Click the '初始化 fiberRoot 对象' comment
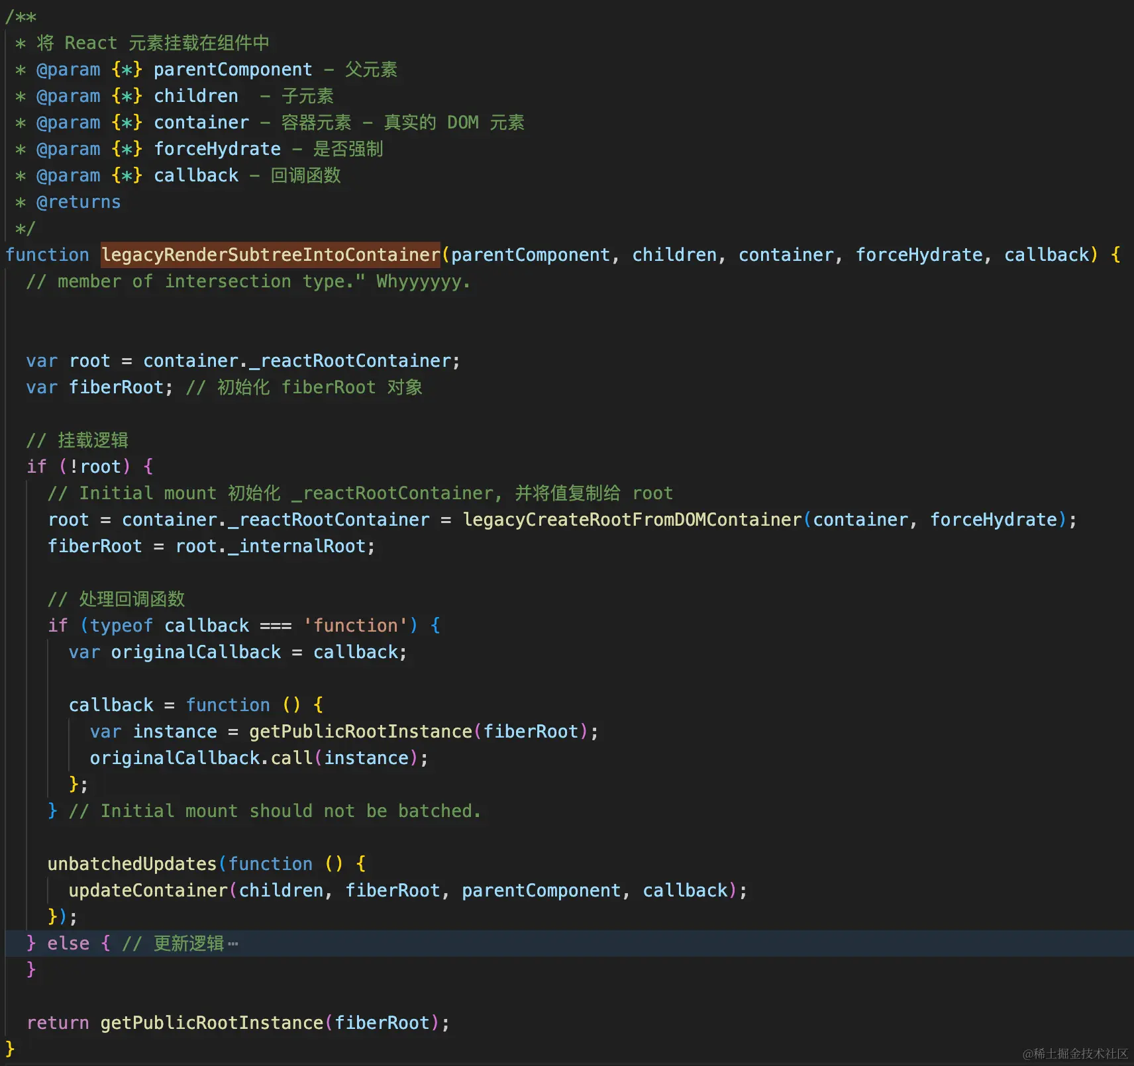1134x1066 pixels. [x=304, y=387]
